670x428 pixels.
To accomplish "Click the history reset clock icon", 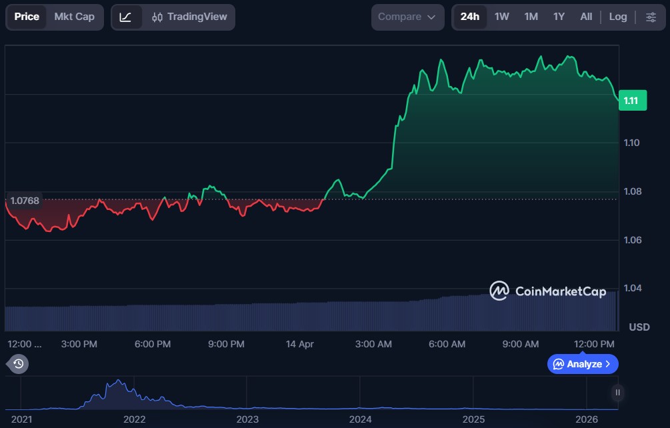I will click(x=19, y=364).
